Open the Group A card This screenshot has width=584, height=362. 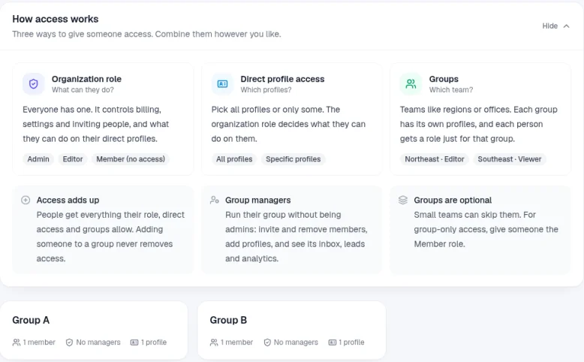[94, 330]
